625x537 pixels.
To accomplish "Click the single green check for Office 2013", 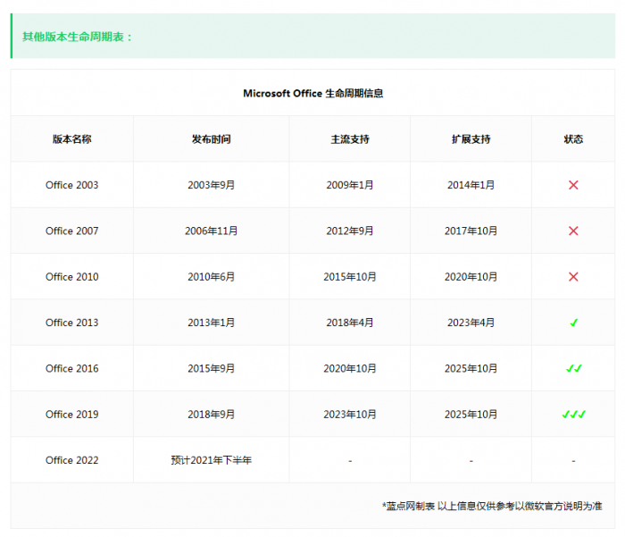I will 573,323.
